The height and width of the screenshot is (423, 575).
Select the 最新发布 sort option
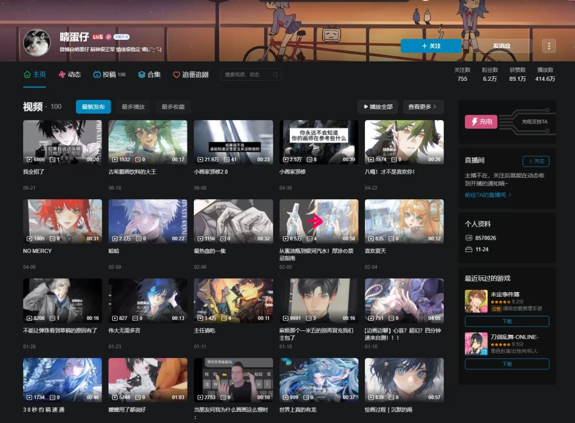93,107
